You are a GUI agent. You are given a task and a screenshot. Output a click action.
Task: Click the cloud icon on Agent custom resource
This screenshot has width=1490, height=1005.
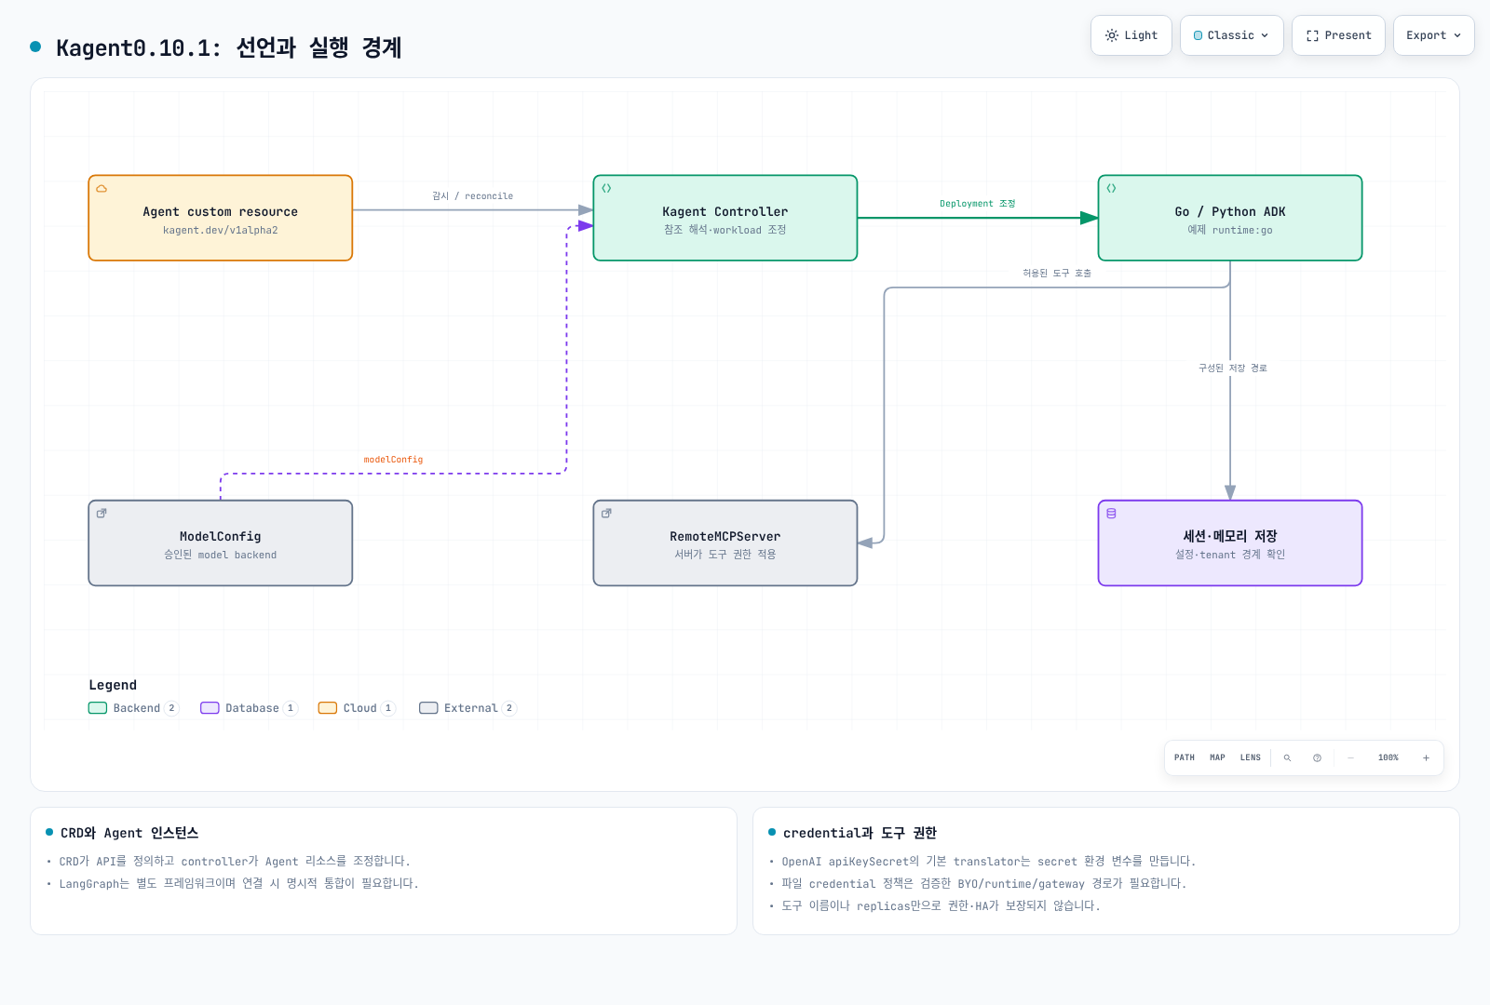click(x=102, y=188)
